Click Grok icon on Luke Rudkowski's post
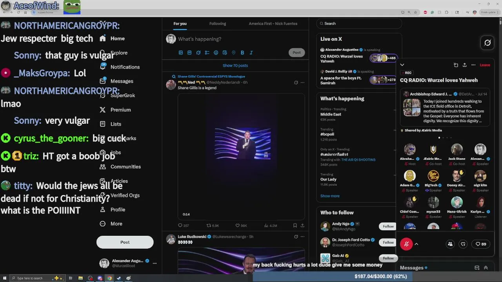Viewport: 502px width, 282px height. pos(296,237)
